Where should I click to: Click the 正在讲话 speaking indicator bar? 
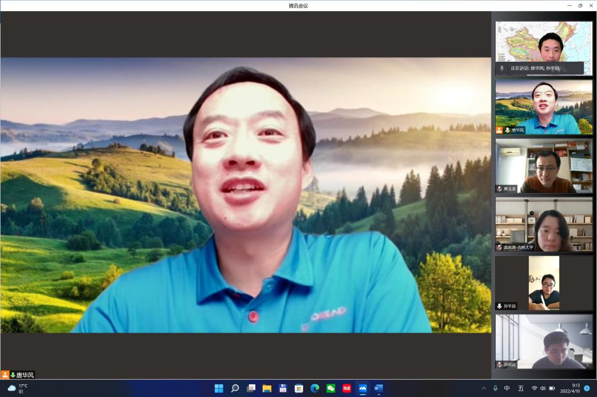[x=539, y=68]
